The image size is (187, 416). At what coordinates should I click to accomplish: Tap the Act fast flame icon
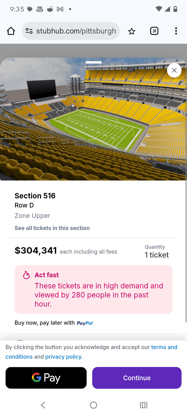pos(26,275)
